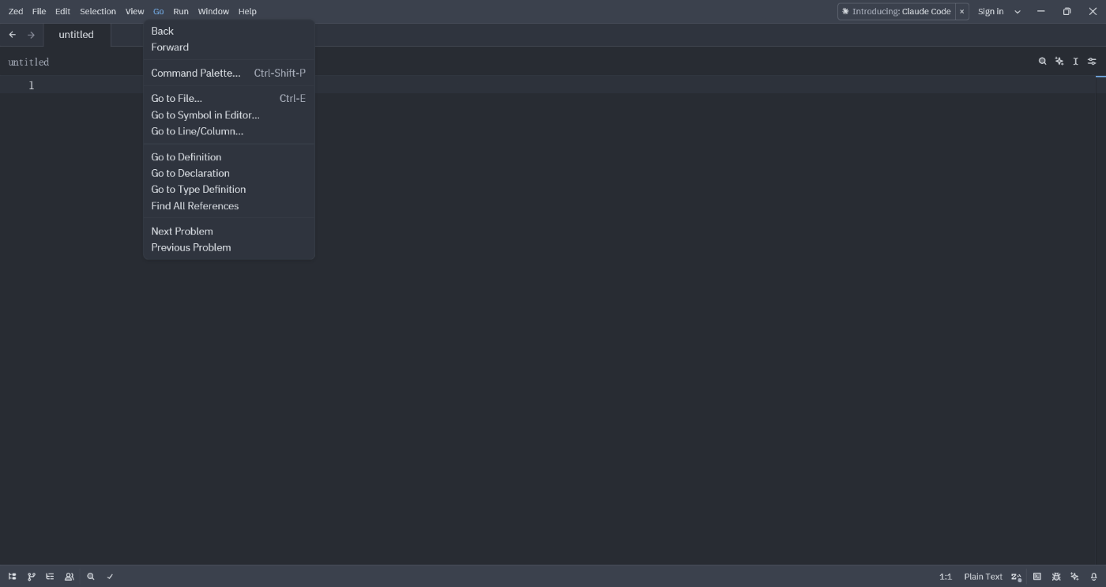Select Go to Declaration

click(x=228, y=173)
